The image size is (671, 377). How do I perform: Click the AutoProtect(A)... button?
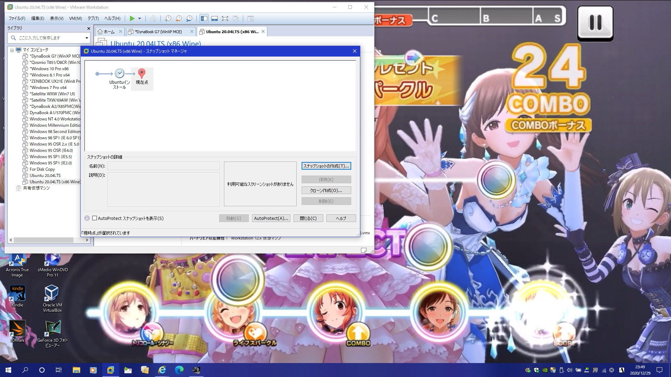click(271, 218)
